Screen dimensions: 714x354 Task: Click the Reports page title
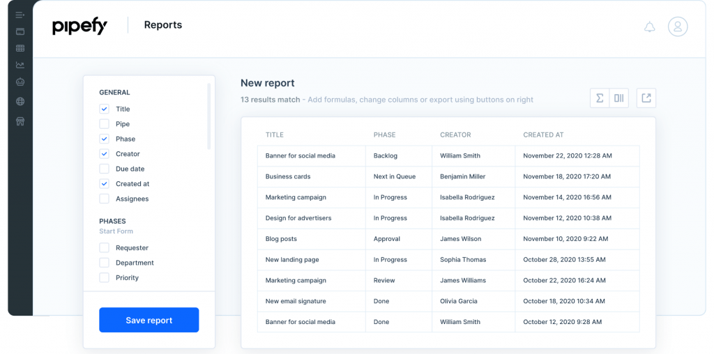pos(163,25)
